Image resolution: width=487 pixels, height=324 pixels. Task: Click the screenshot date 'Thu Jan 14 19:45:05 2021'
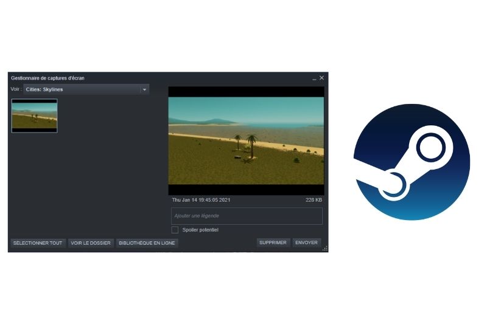coord(201,200)
